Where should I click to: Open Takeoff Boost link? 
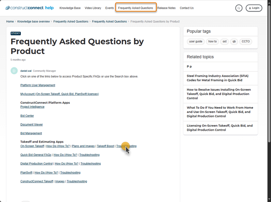(x=105, y=146)
